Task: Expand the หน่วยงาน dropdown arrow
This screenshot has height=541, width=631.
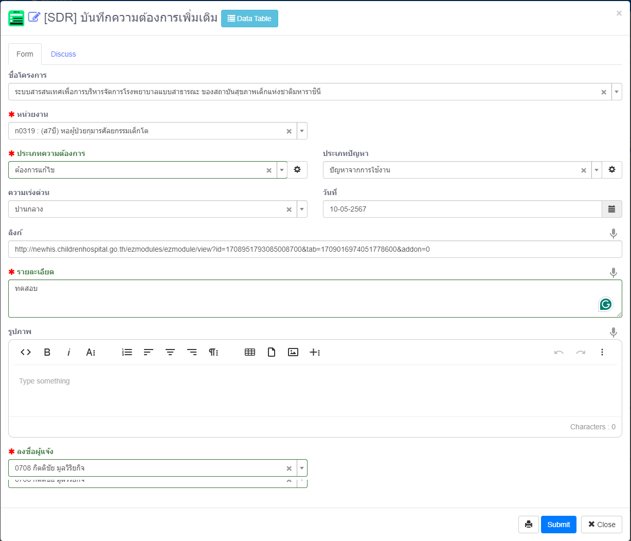Action: (302, 131)
